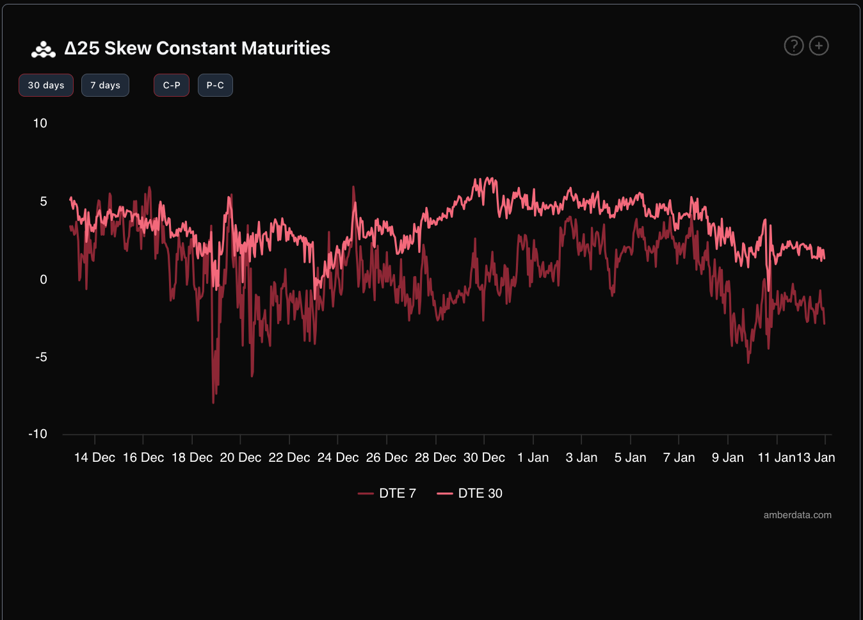This screenshot has height=620, width=863.
Task: Click the 1 Jan axis label
Action: tap(533, 457)
